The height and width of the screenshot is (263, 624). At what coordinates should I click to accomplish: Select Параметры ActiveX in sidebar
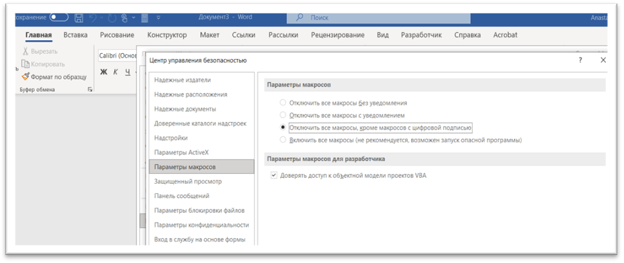coord(202,152)
